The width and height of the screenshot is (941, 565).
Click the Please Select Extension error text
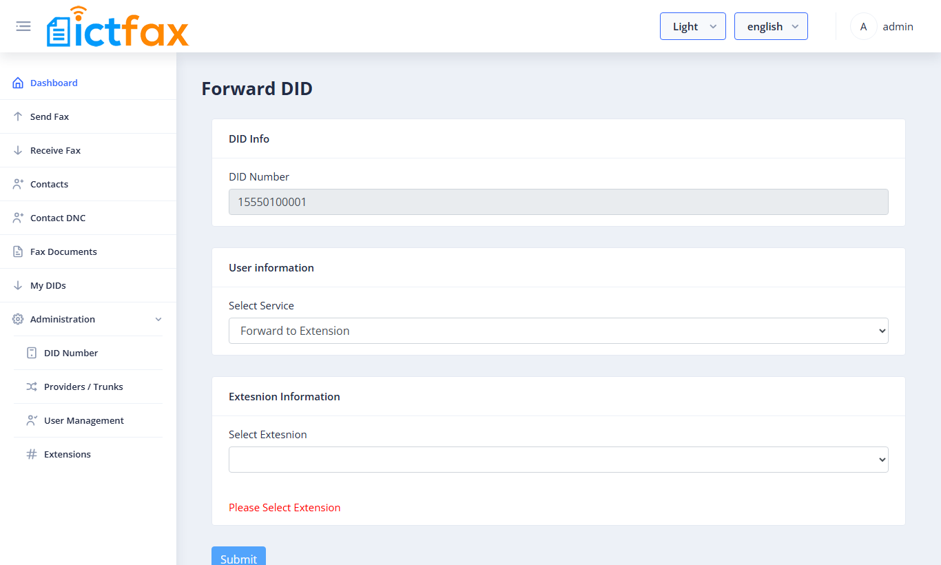(285, 507)
